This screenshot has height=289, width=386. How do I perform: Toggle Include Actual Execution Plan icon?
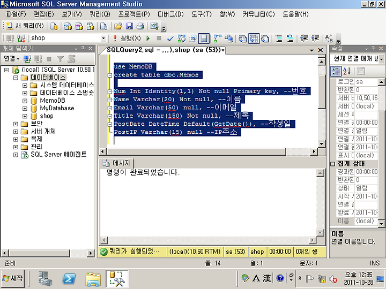coord(217,39)
